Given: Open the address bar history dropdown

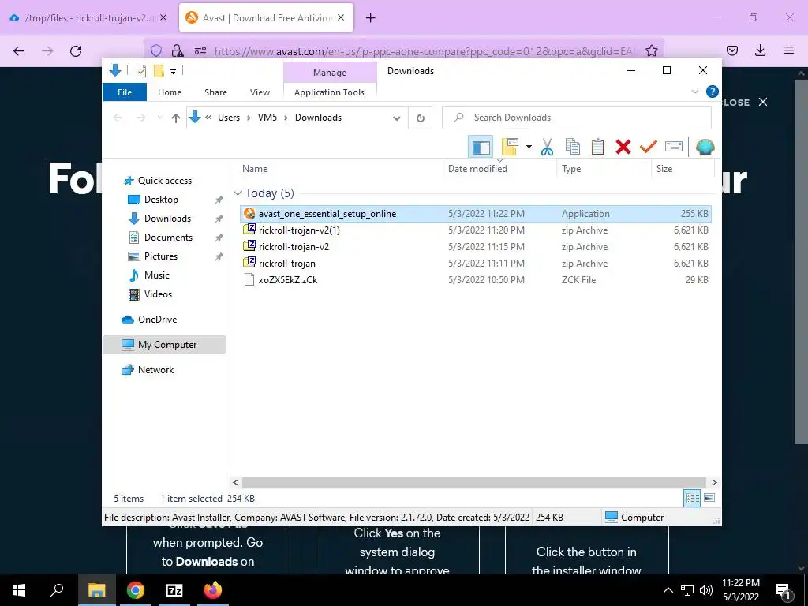Looking at the screenshot, I should pyautogui.click(x=396, y=118).
